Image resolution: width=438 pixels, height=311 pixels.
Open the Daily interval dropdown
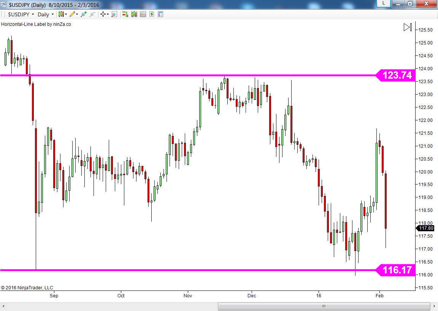coord(46,14)
